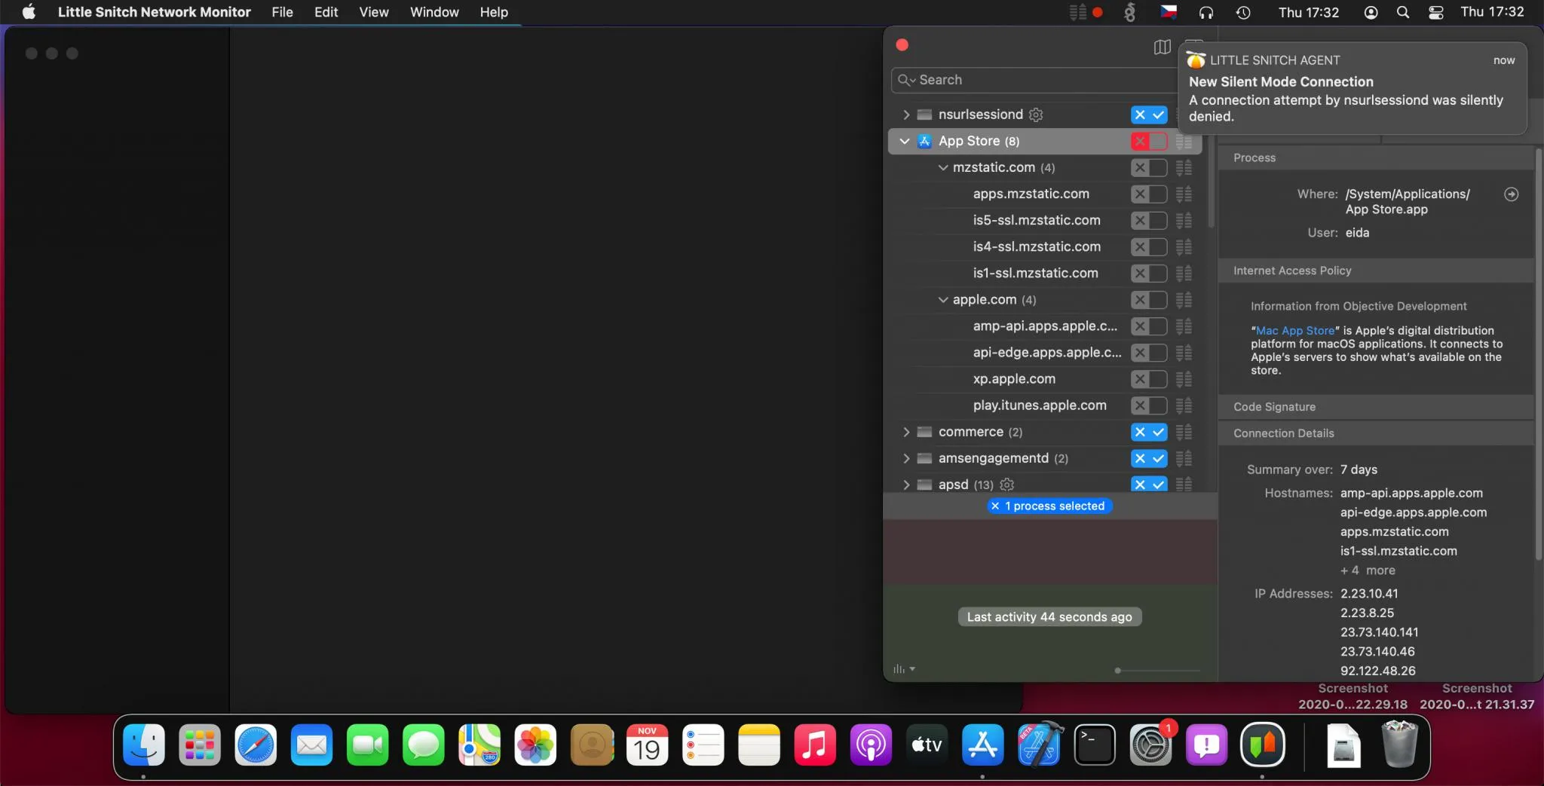Viewport: 1544px width, 786px height.
Task: Expand the amsengagementd process row
Action: pos(906,458)
